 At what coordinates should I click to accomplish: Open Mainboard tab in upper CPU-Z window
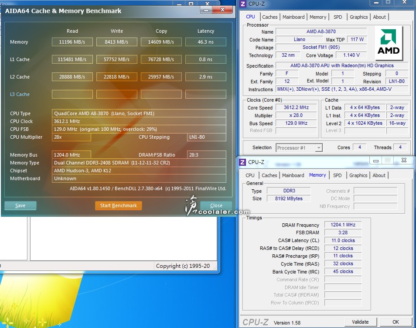293,17
